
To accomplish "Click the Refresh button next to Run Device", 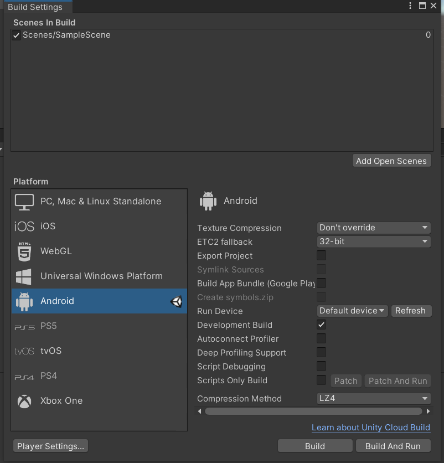I will point(411,311).
